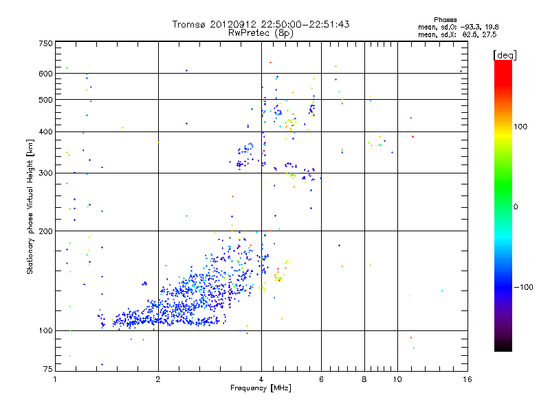Click the x-axis tick label "8"
This screenshot has width=550, height=413.
point(364,379)
